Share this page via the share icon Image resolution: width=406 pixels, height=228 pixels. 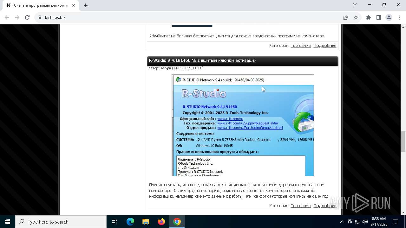coord(346,17)
